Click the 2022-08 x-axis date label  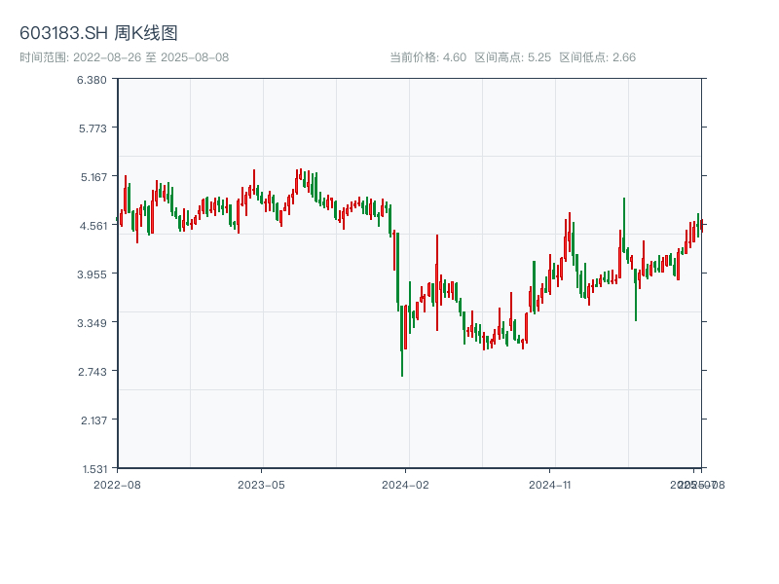pyautogui.click(x=117, y=484)
